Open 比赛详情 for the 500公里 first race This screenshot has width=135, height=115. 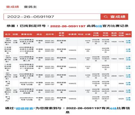(x=128, y=76)
